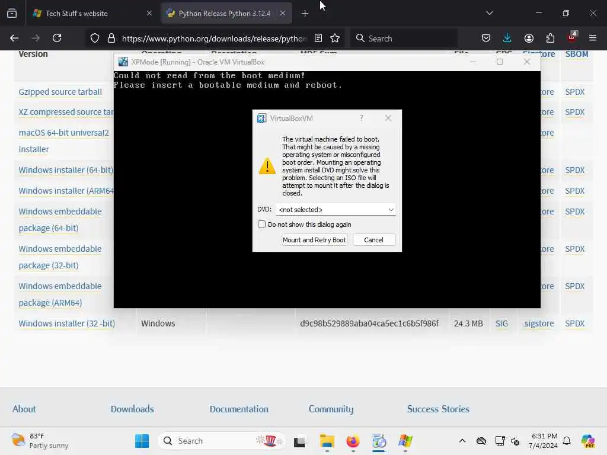Click the Firefox address bar URL
The image size is (607, 455).
(214, 39)
